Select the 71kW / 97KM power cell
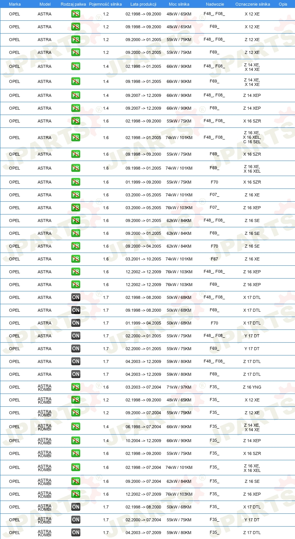Screen dimensions: 295x539 (x=179, y=387)
